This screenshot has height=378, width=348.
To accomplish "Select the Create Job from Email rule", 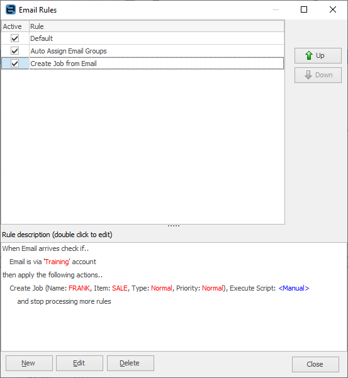I will coord(142,64).
